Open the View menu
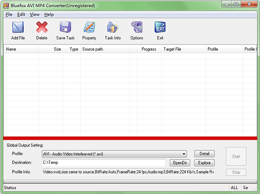This screenshot has height=194, width=260. pyautogui.click(x=35, y=15)
